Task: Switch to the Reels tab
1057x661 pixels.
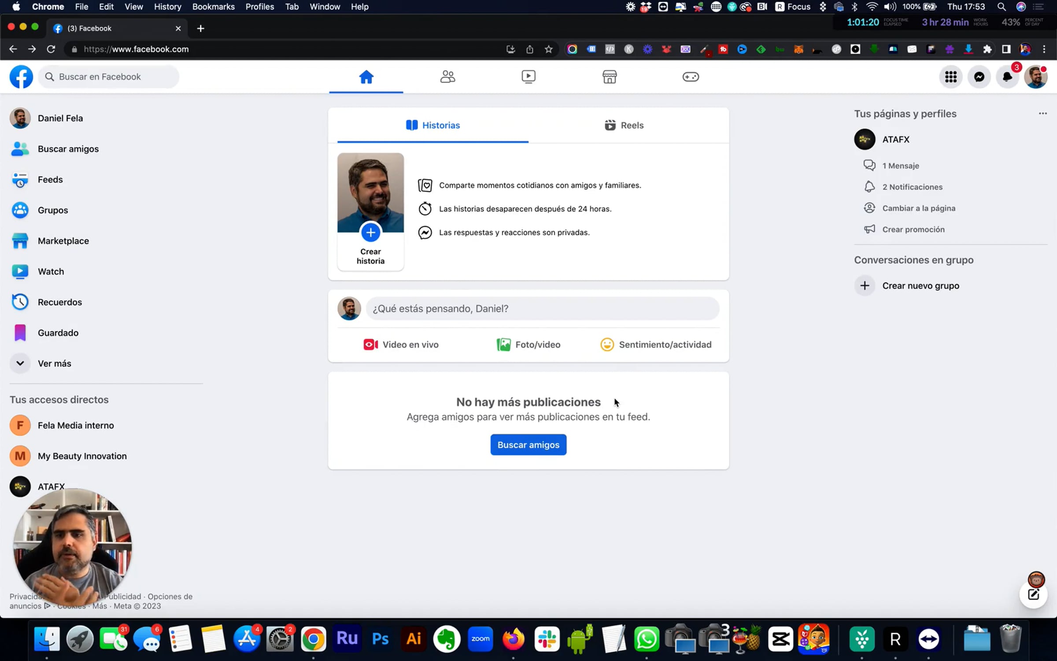Action: tap(624, 126)
